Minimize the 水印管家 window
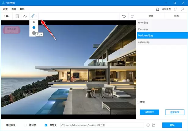188x131 pixels. pos(166,3)
